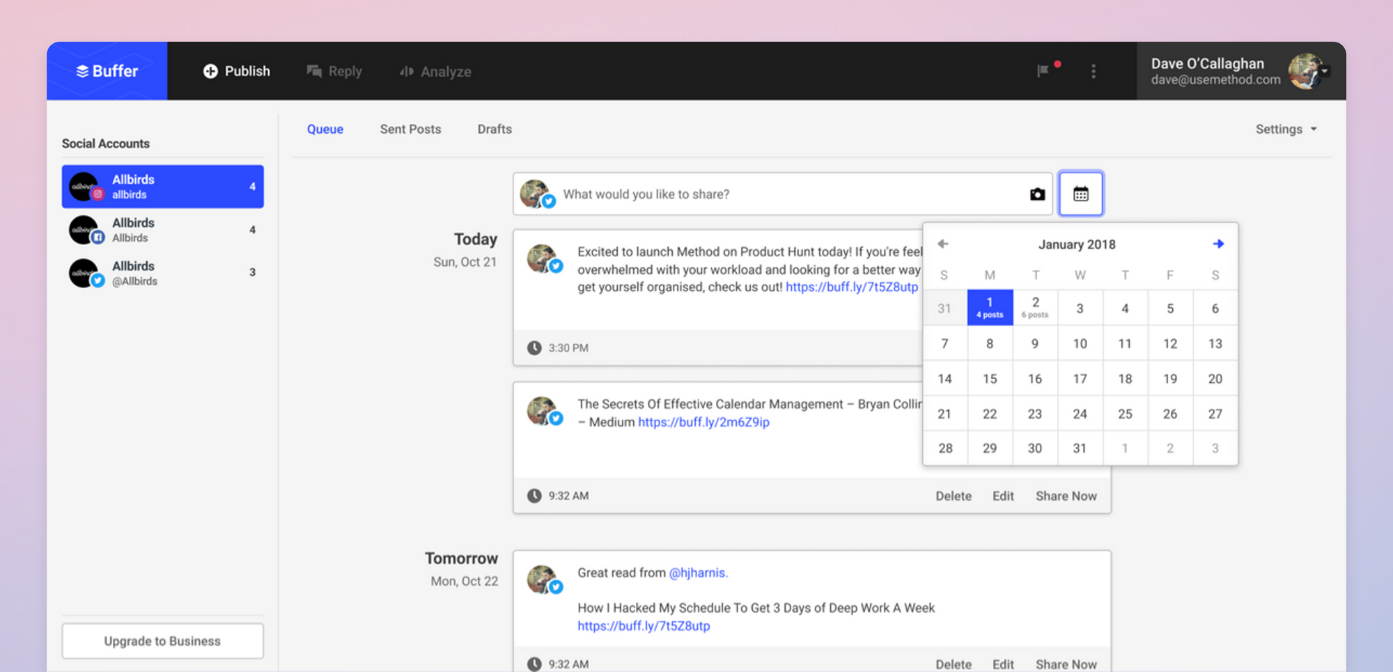Select the Allbirds Instagram account
Image resolution: width=1393 pixels, height=672 pixels.
pos(163,187)
